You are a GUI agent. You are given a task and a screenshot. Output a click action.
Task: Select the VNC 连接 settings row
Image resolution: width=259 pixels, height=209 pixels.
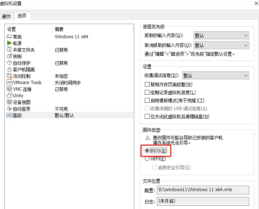[69, 89]
